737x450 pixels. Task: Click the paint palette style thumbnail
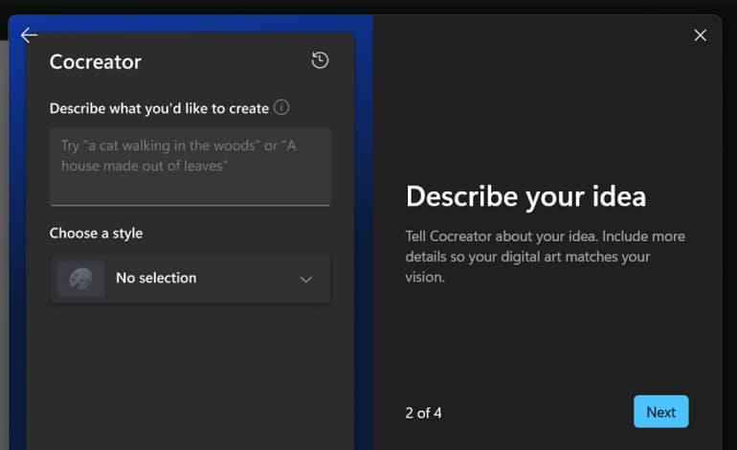80,280
